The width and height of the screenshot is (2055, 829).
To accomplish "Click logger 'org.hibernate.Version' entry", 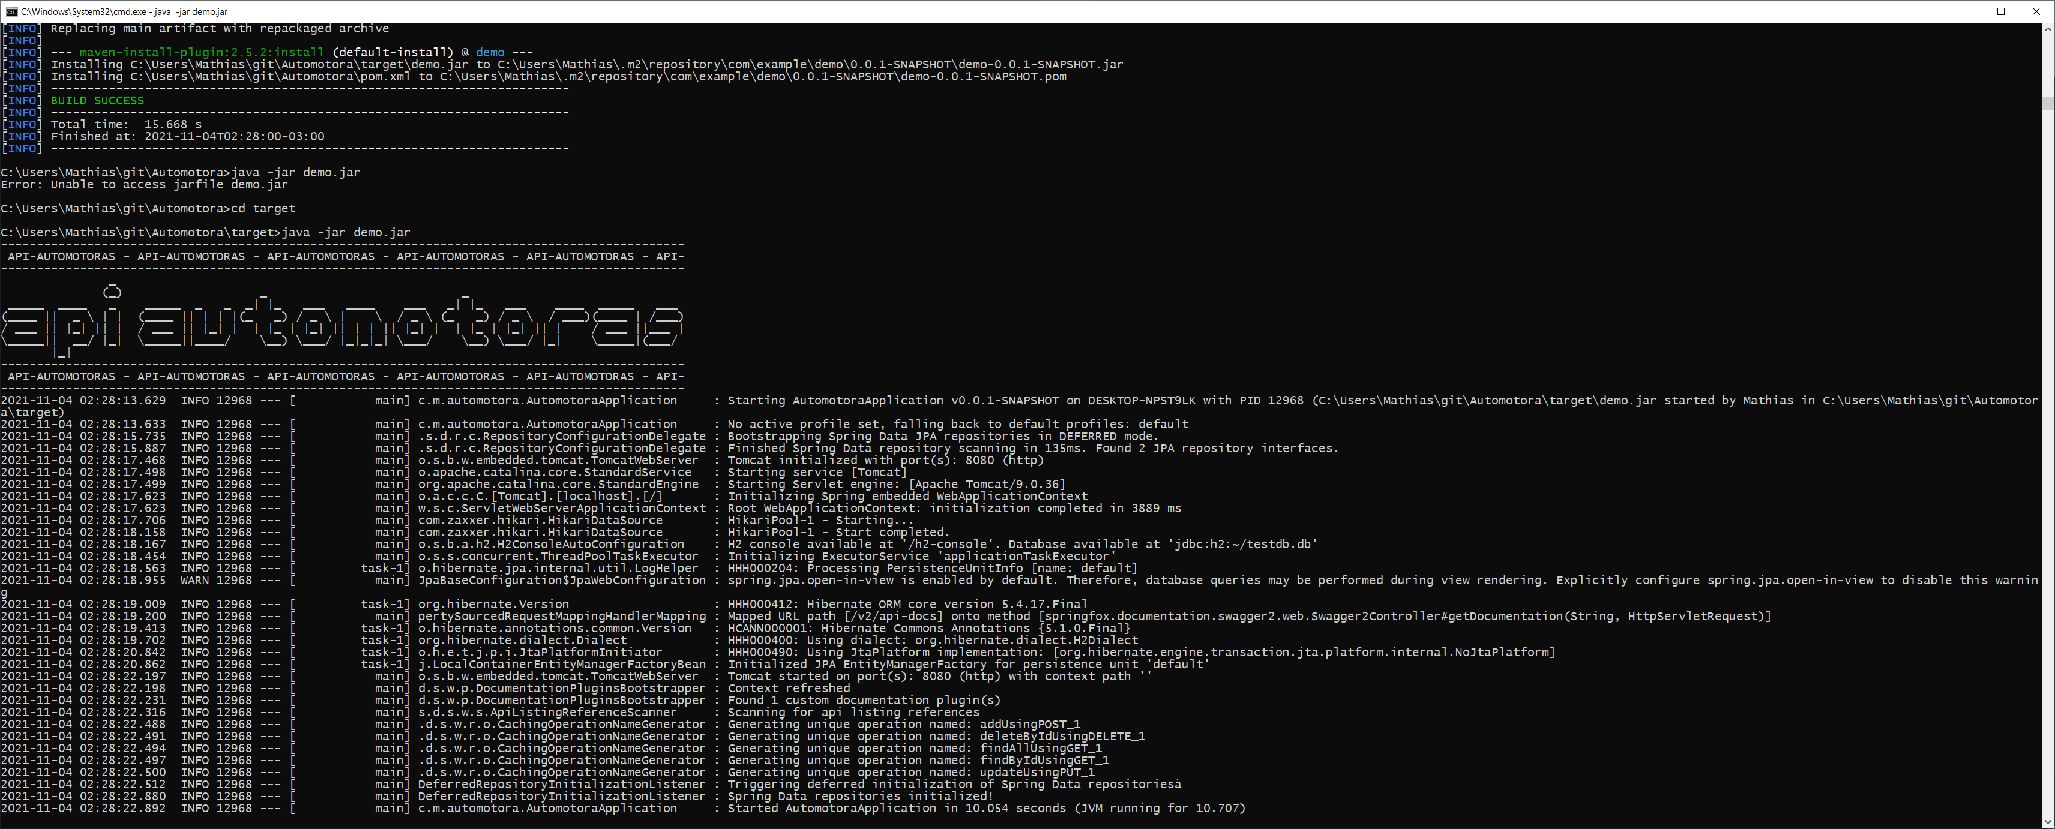I will 493,604.
